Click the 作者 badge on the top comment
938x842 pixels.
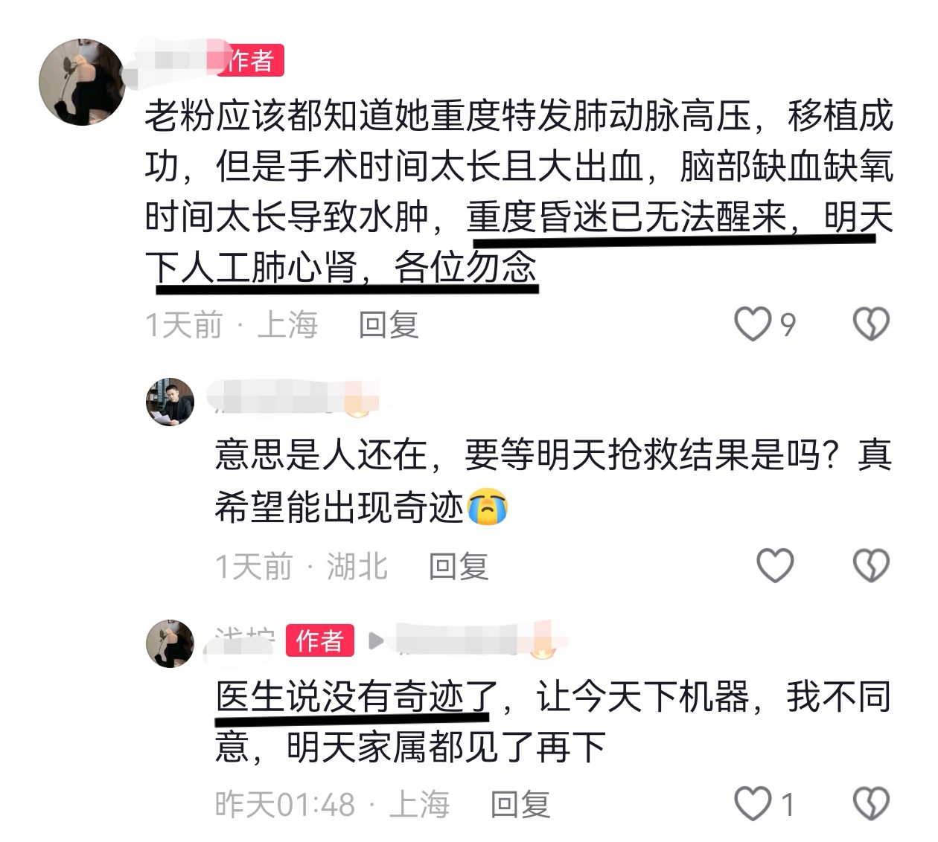coord(252,60)
